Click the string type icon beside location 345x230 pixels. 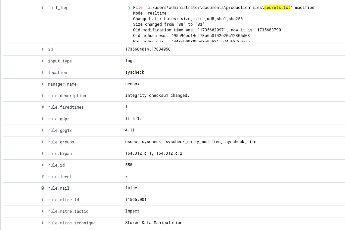pos(42,72)
